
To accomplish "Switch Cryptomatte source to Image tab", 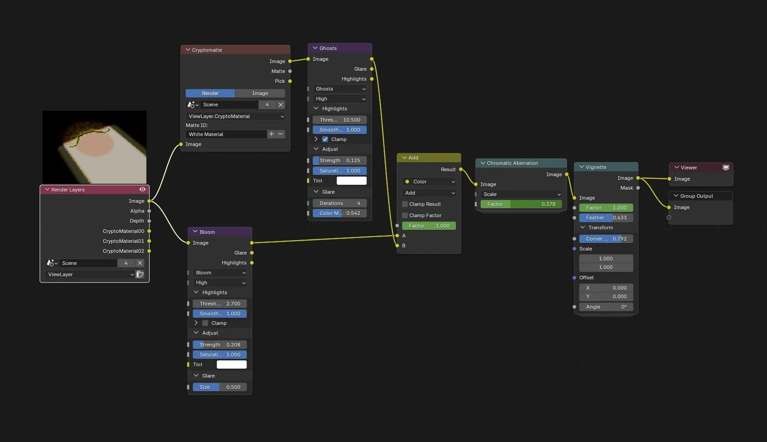I will coord(260,93).
